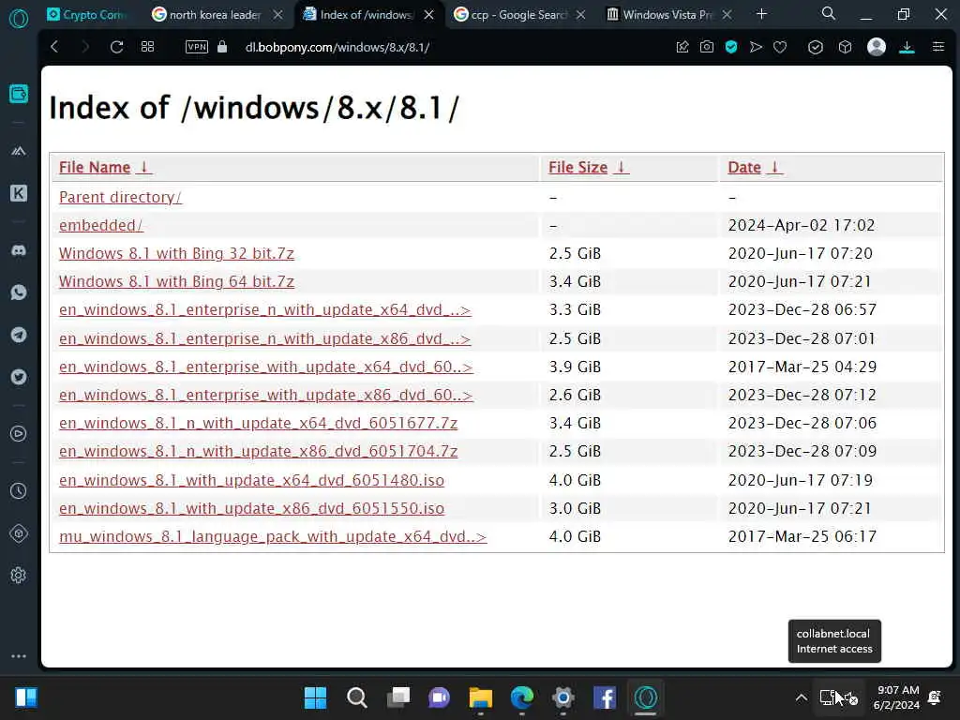Download enterprise_with_update_x64 3.9 GiB file
The width and height of the screenshot is (960, 720).
[x=265, y=367]
